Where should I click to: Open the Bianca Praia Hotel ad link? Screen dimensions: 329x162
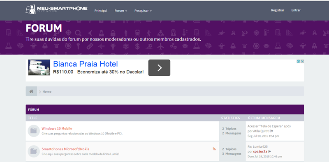86,64
